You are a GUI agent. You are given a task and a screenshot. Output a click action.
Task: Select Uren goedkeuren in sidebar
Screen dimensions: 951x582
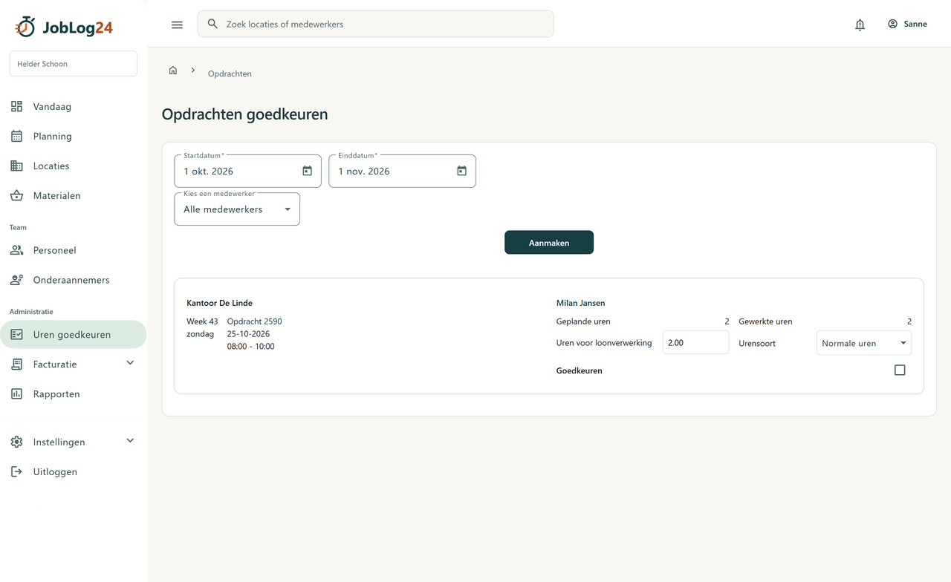coord(73,334)
